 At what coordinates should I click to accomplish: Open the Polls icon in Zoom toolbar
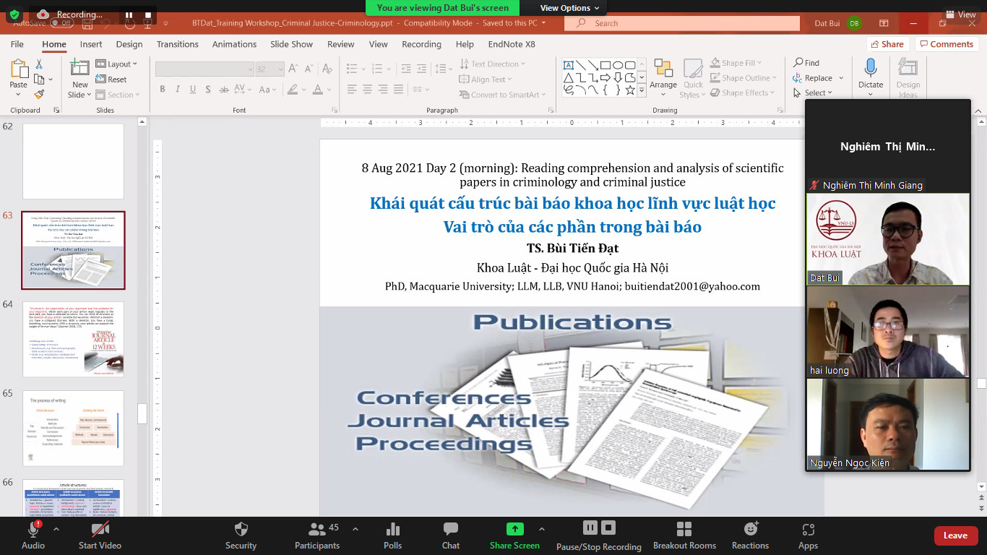pos(392,530)
